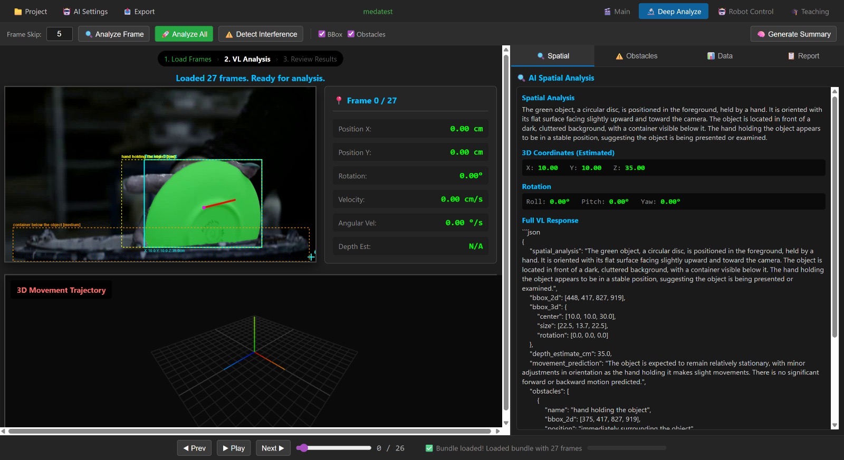844x460 pixels.
Task: Open AI Settings
Action: click(85, 12)
